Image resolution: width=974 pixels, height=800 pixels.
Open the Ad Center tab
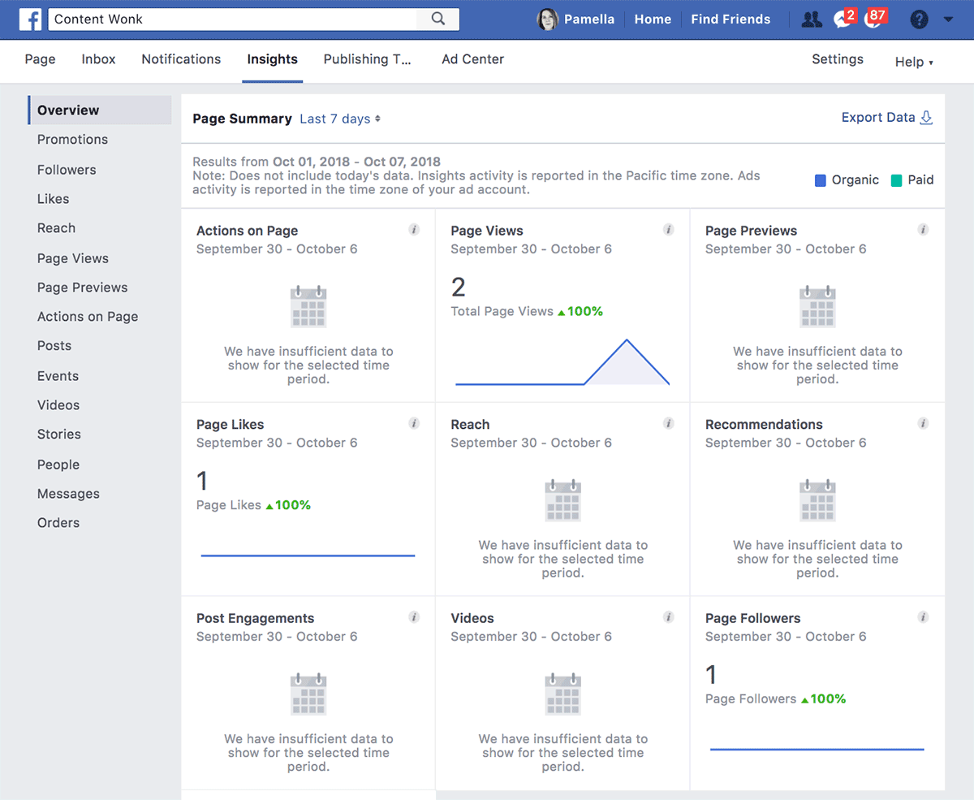click(473, 59)
